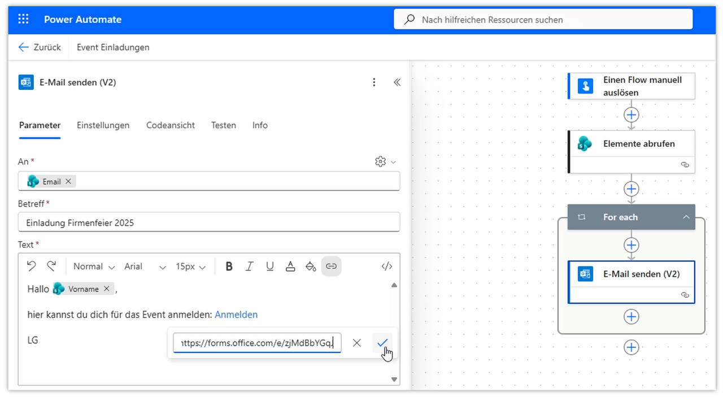
Task: Click the SharePoint icon on Email token
Action: tap(33, 181)
